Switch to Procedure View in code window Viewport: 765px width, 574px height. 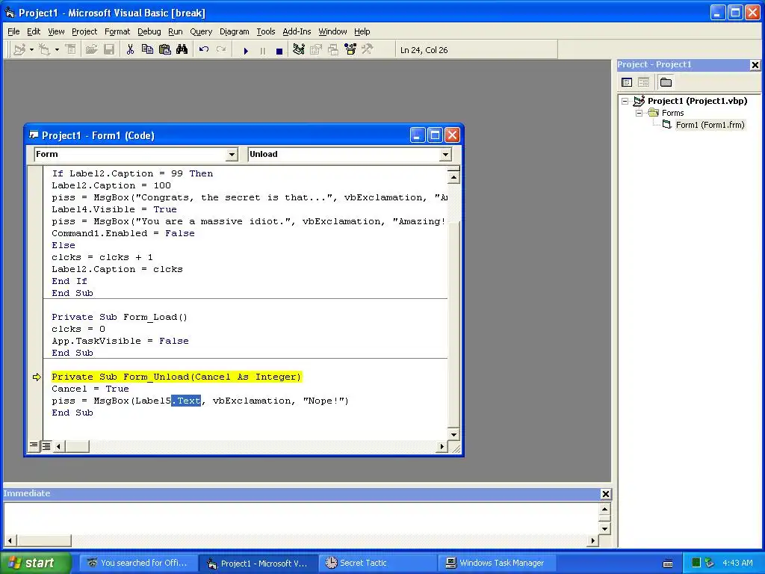point(33,445)
